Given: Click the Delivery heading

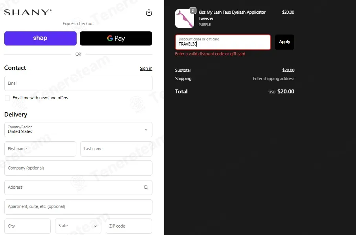Looking at the screenshot, I should 16,115.
